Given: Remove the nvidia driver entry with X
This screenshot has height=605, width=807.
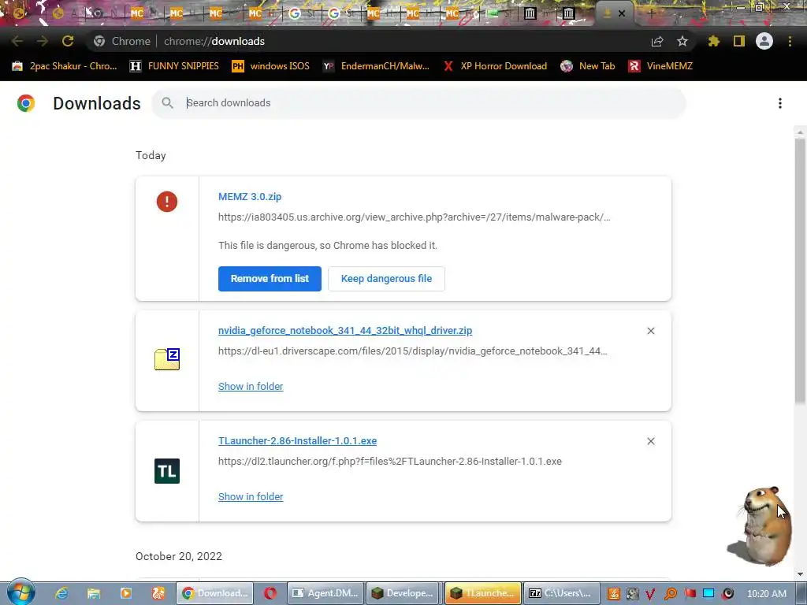Looking at the screenshot, I should 650,331.
